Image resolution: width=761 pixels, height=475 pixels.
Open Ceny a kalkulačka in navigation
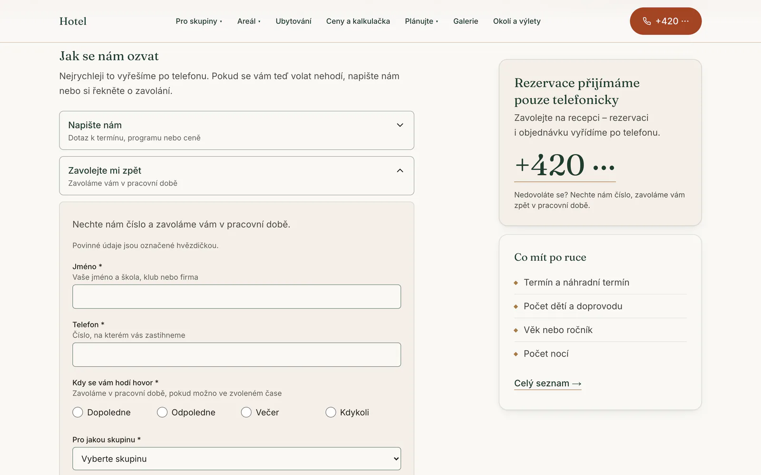tap(358, 21)
